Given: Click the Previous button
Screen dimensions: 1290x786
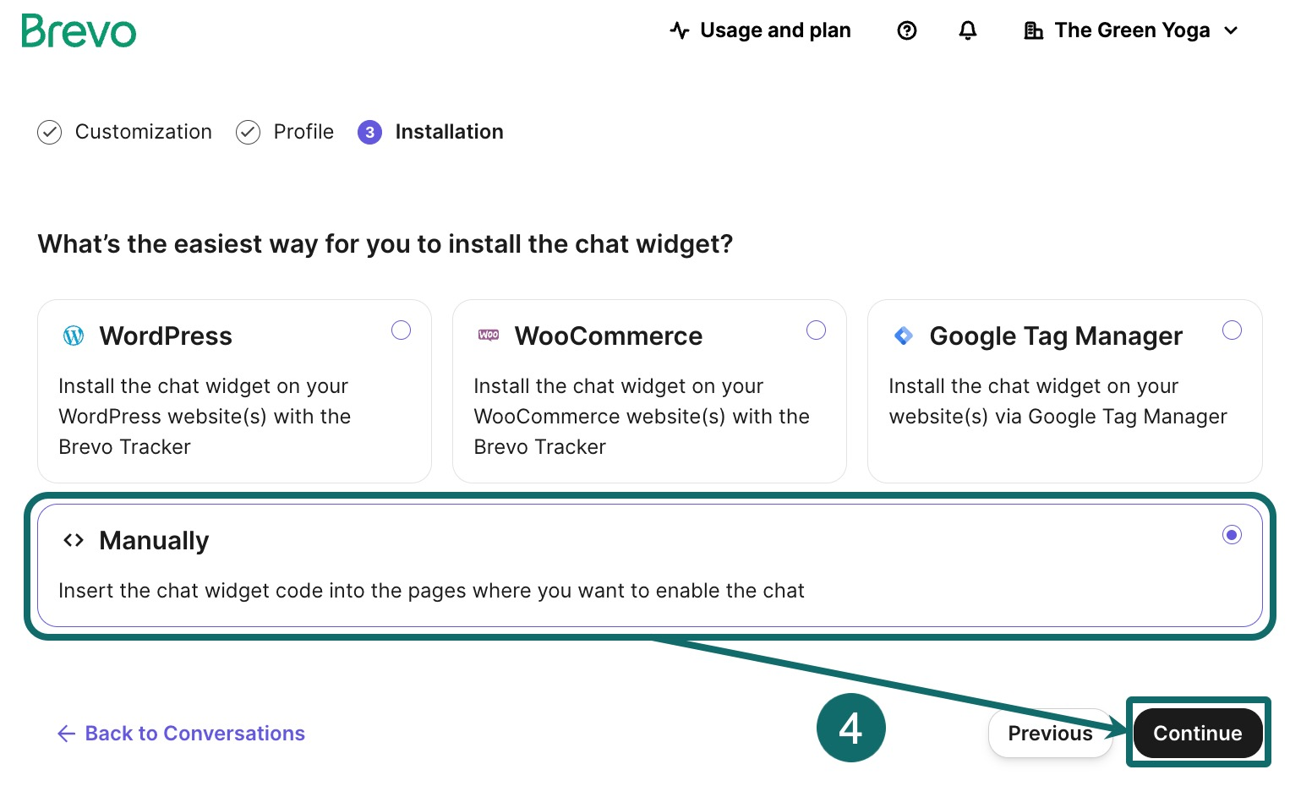Looking at the screenshot, I should (x=1050, y=733).
